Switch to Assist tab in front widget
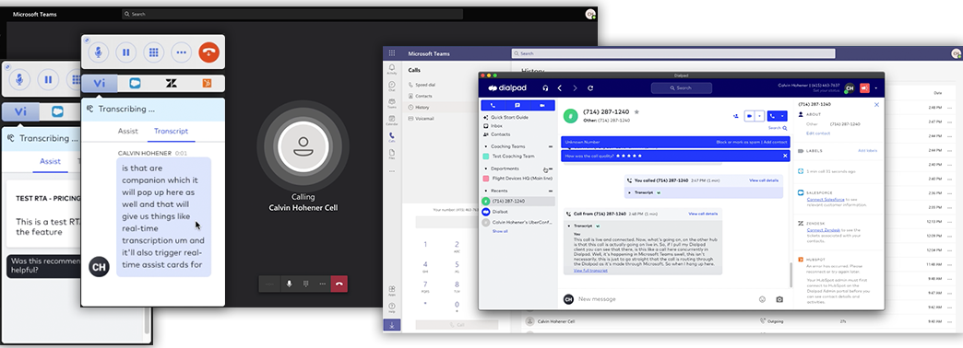 pyautogui.click(x=128, y=131)
